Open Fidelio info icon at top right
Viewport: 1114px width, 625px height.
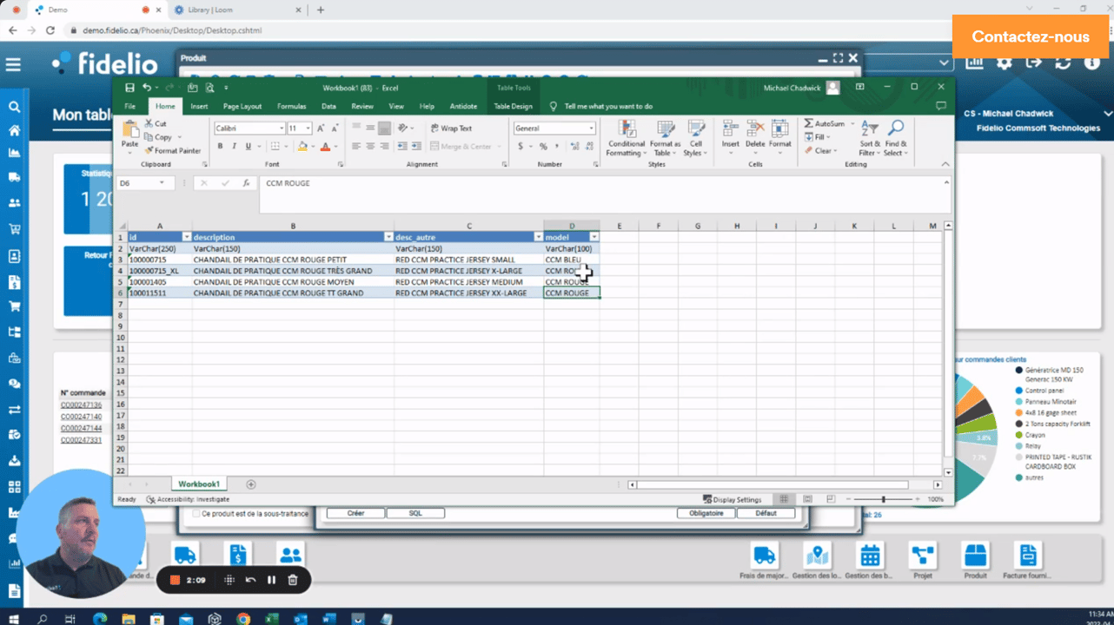point(1092,62)
